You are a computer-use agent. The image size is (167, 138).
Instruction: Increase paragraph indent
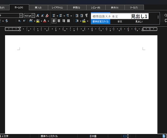pyautogui.click(x=77, y=16)
